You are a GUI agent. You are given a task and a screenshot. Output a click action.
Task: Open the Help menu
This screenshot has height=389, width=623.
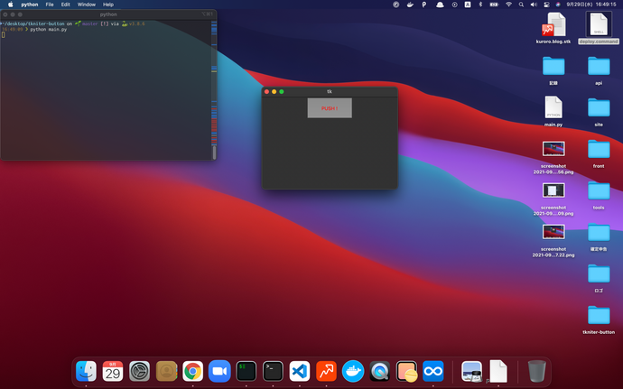pos(108,5)
